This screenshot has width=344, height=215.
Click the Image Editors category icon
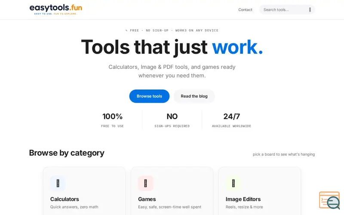click(233, 183)
